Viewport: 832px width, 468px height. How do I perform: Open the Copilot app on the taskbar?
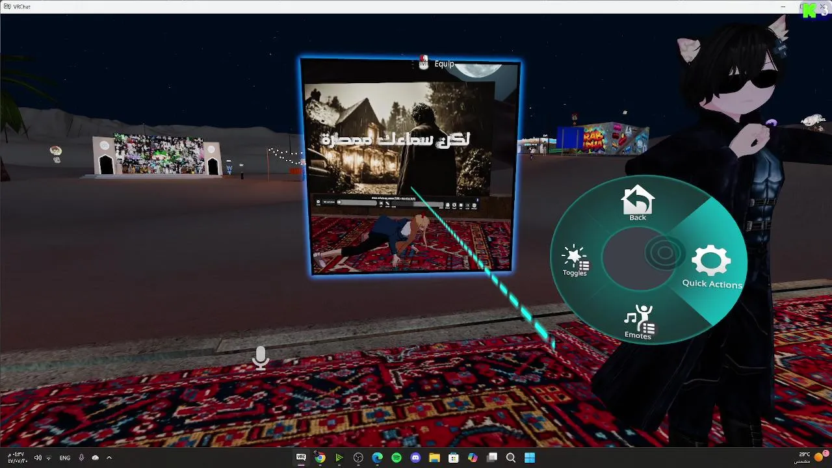473,458
